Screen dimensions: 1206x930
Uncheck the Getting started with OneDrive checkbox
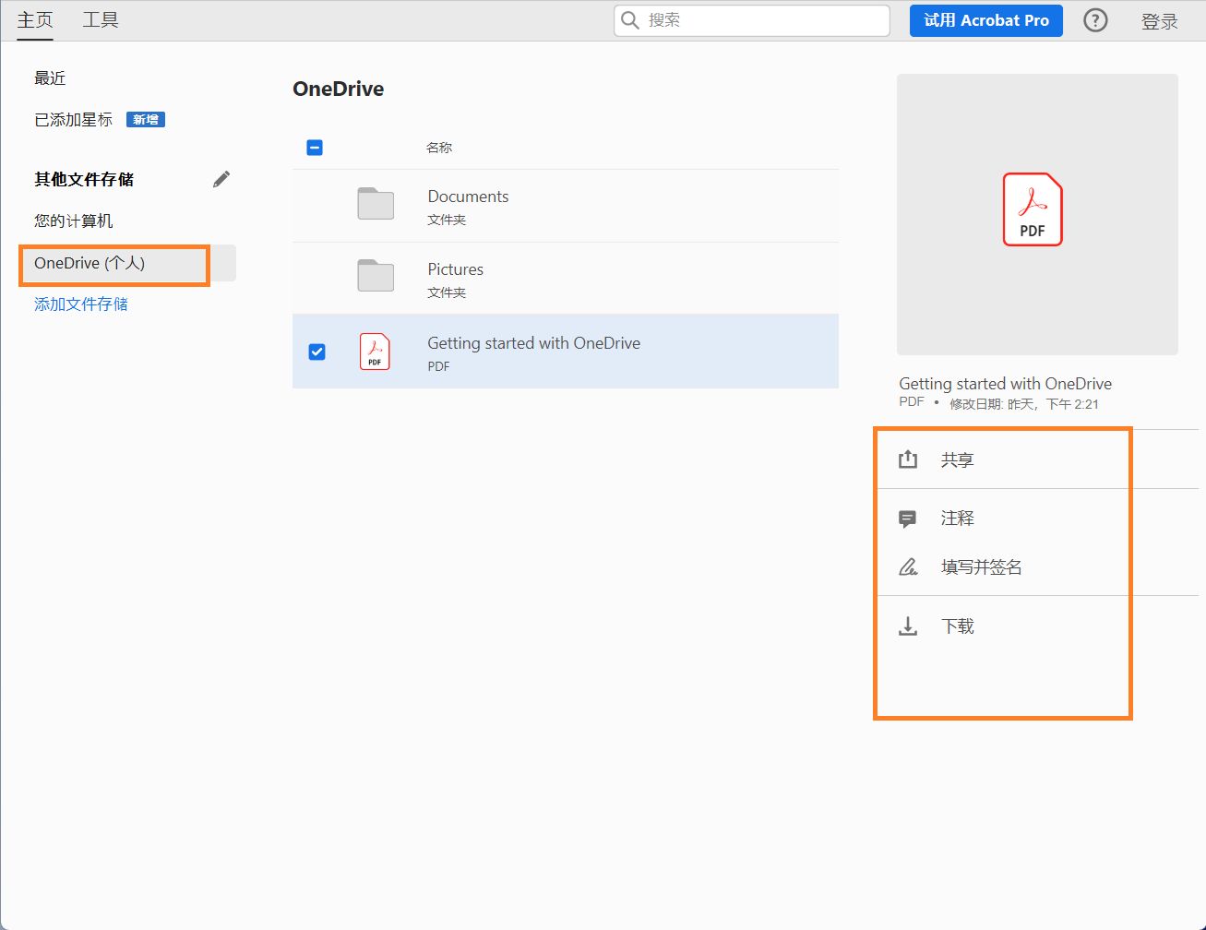pos(316,352)
